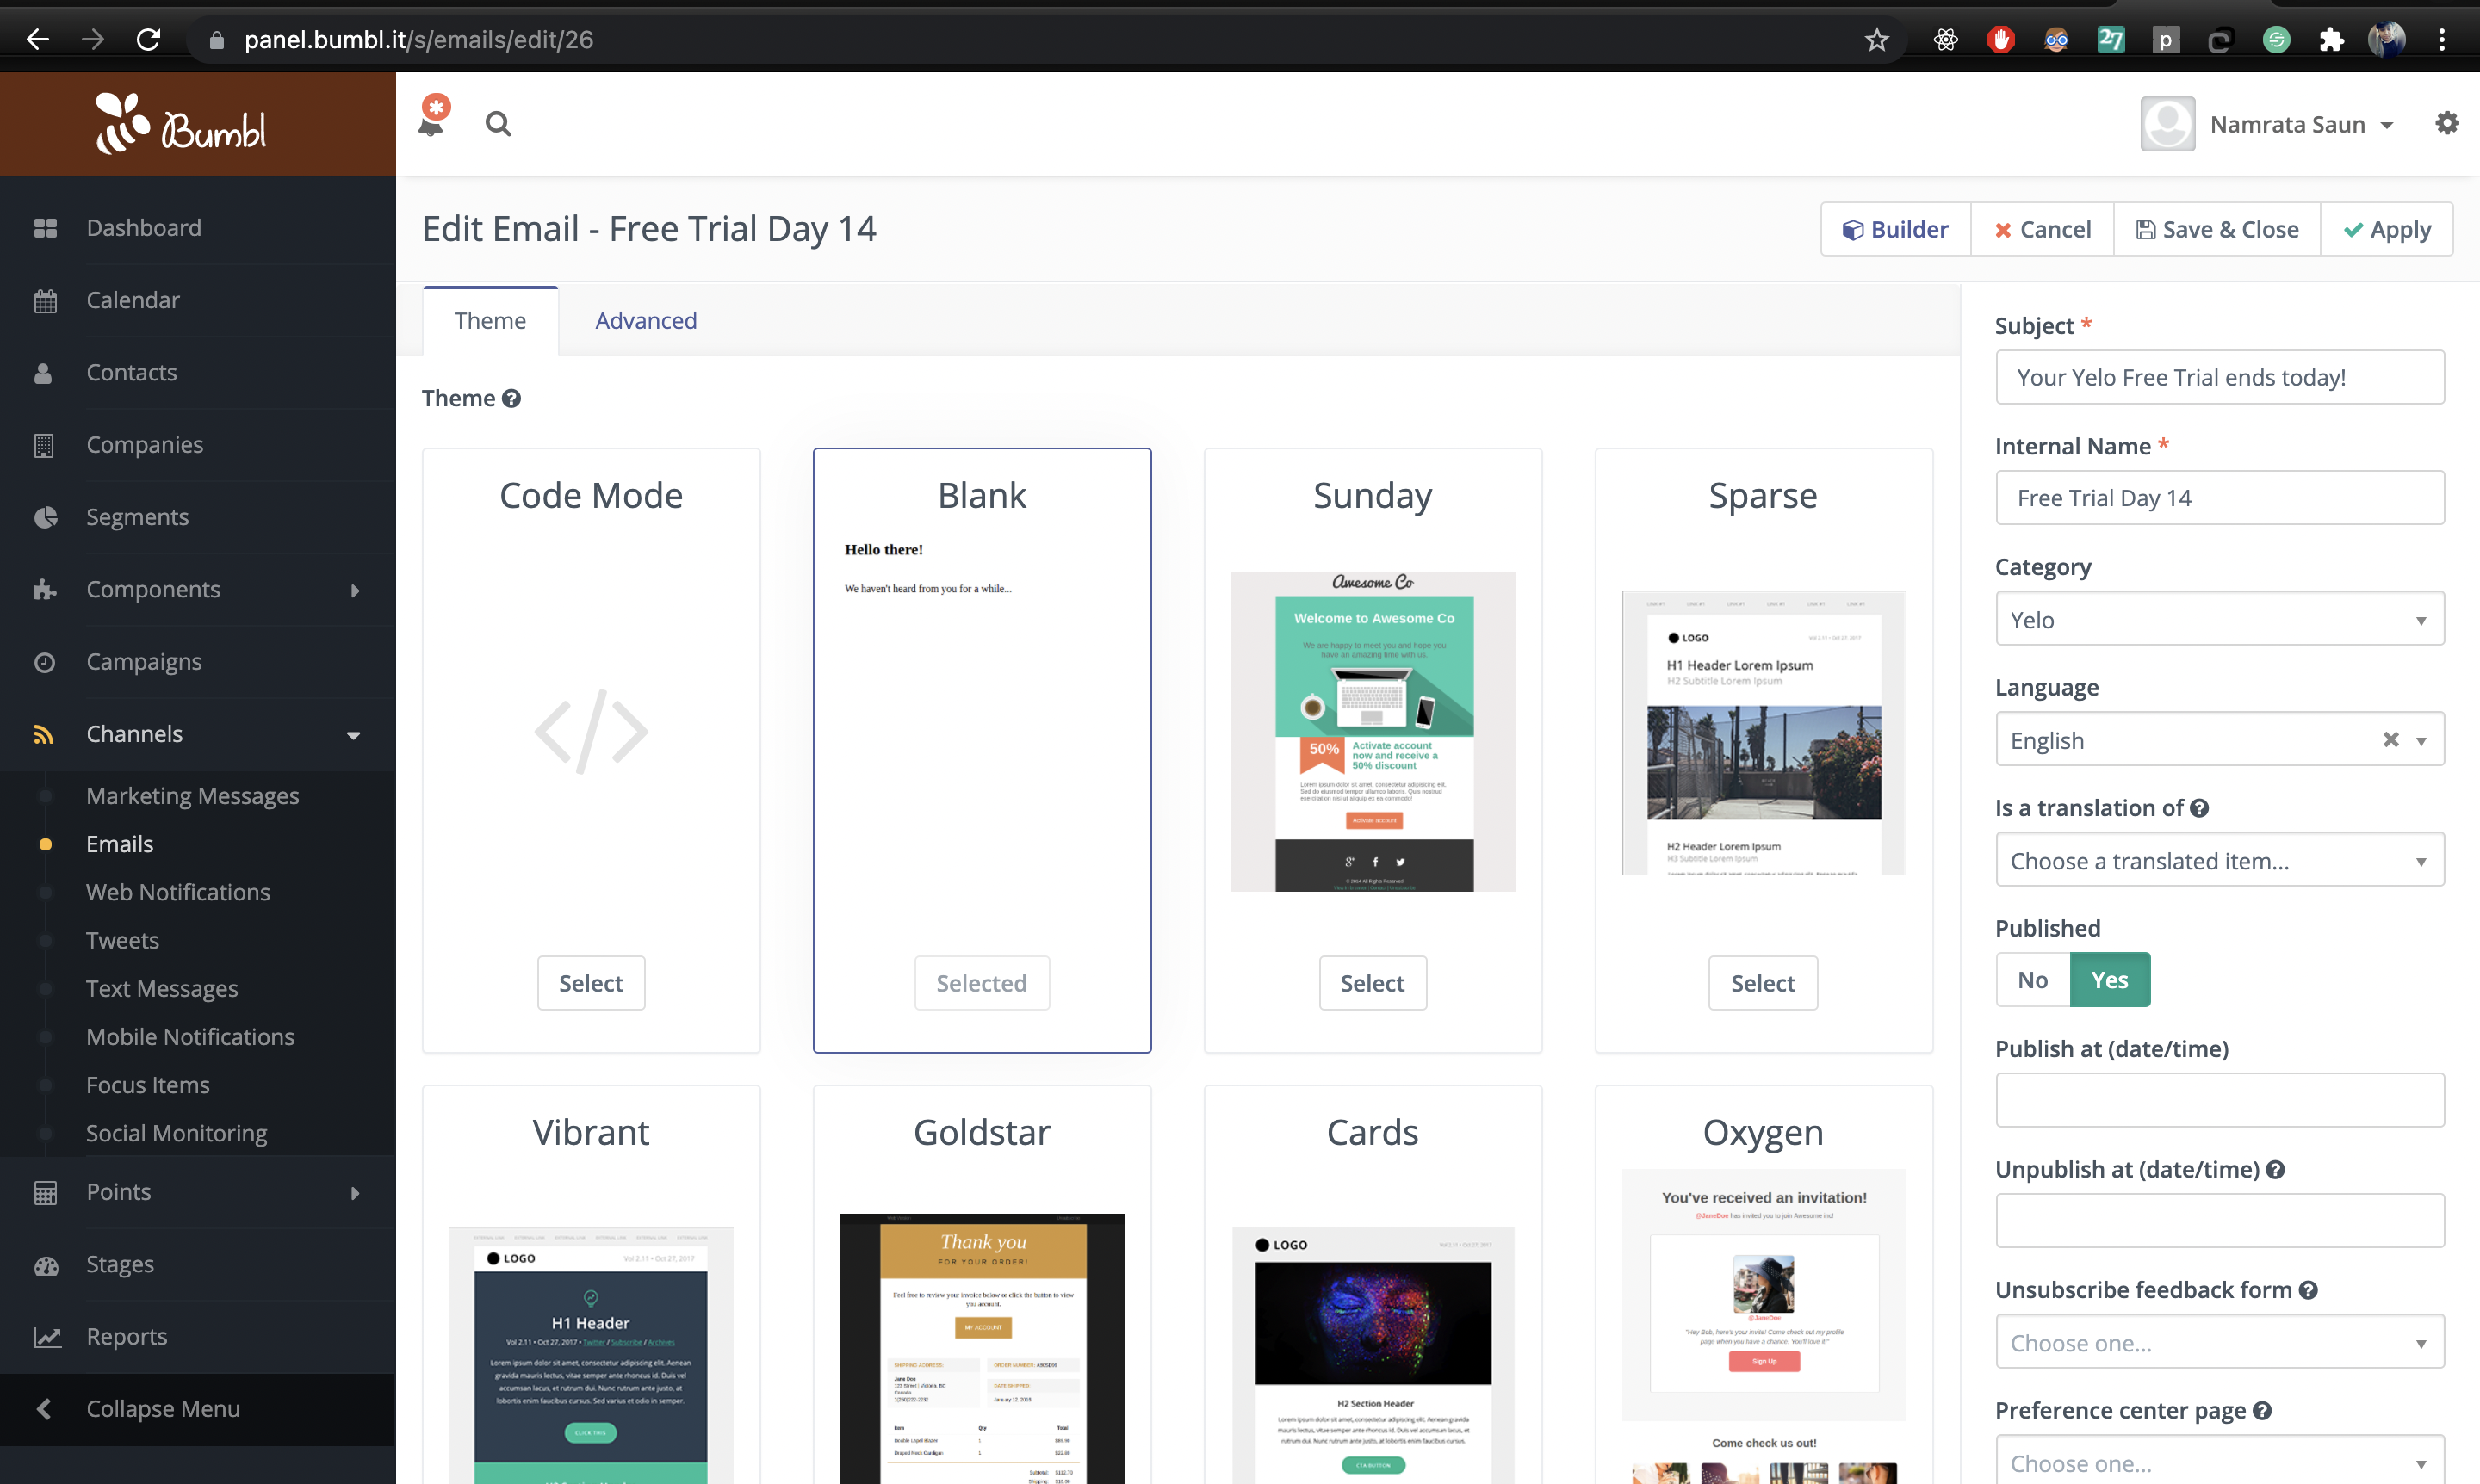2480x1484 pixels.
Task: Click the Internal Name input field
Action: [x=2219, y=498]
